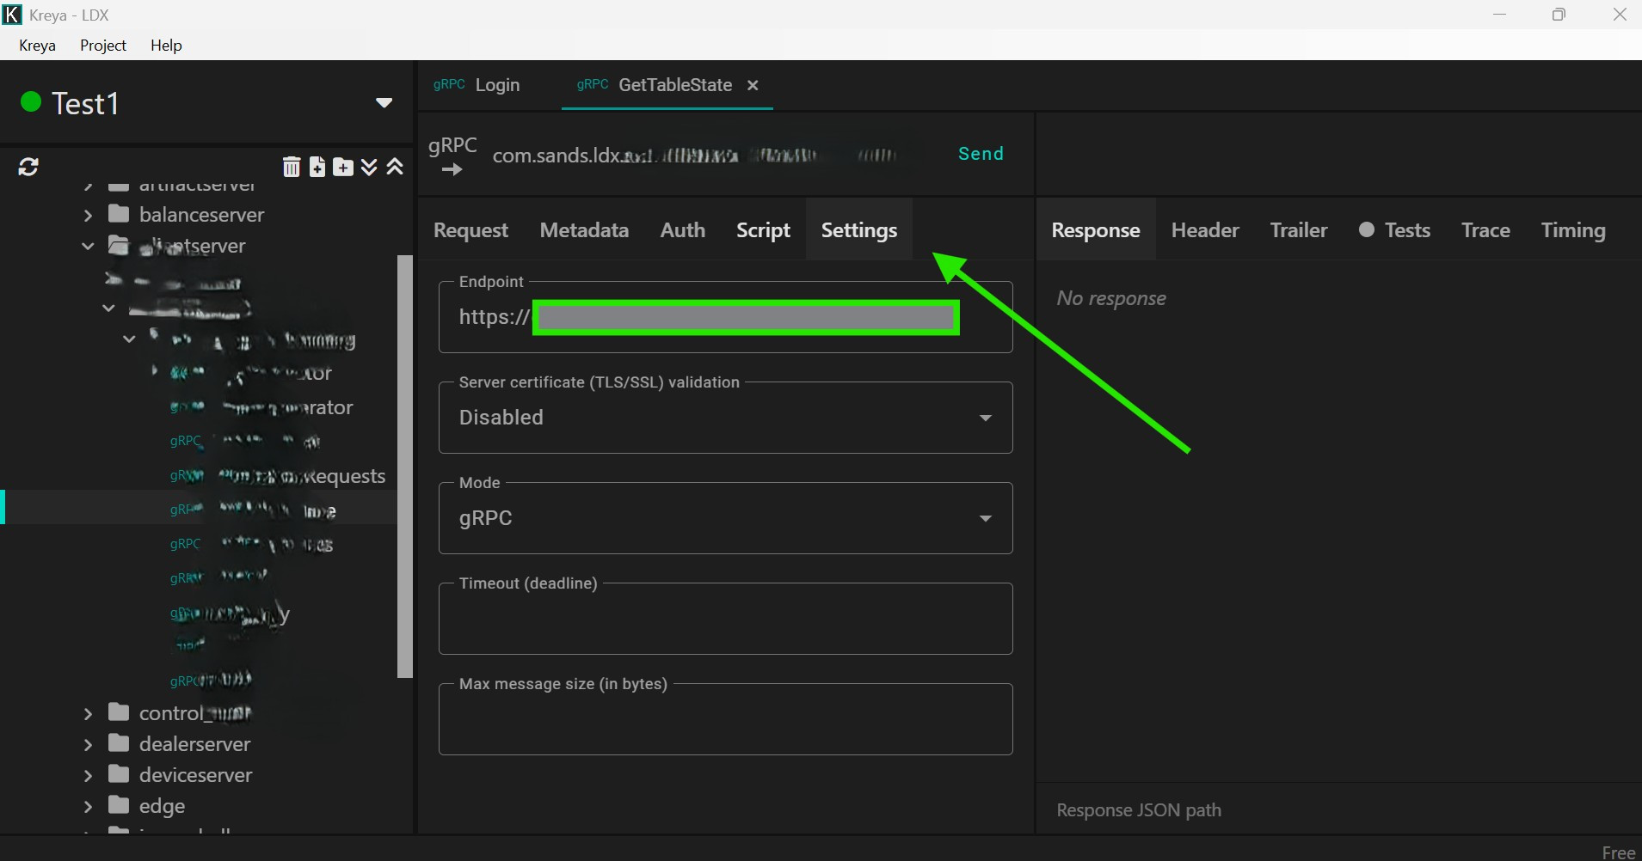Click the Response JSON path field
Image resolution: width=1642 pixels, height=861 pixels.
point(1338,809)
